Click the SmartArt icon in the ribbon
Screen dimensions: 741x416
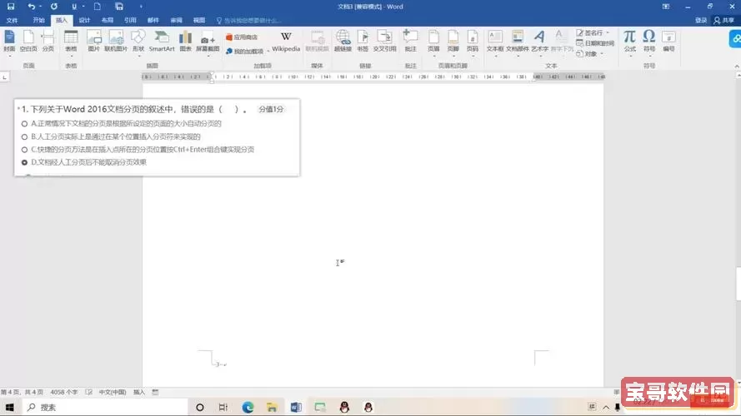pos(162,41)
